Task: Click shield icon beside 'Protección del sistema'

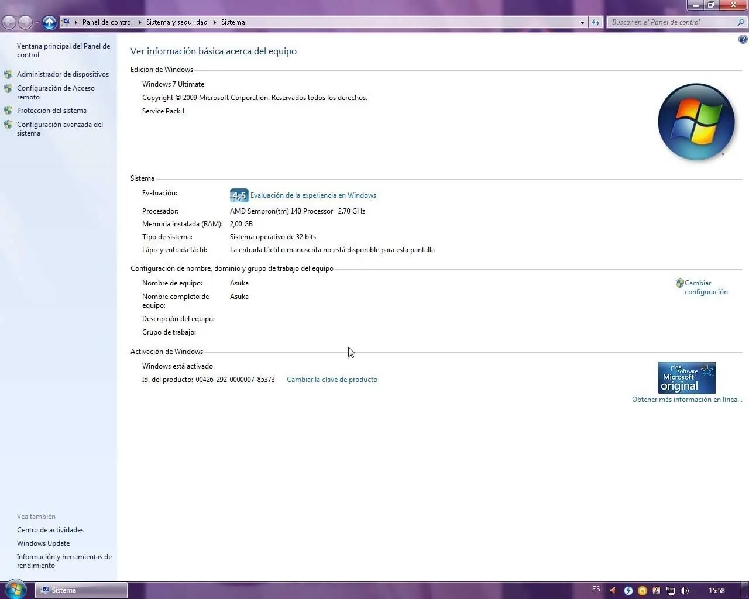Action: pyautogui.click(x=8, y=111)
